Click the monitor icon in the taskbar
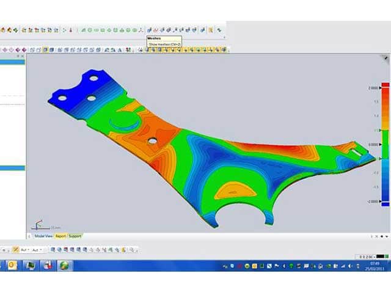The height and width of the screenshot is (293, 391). pos(29,266)
